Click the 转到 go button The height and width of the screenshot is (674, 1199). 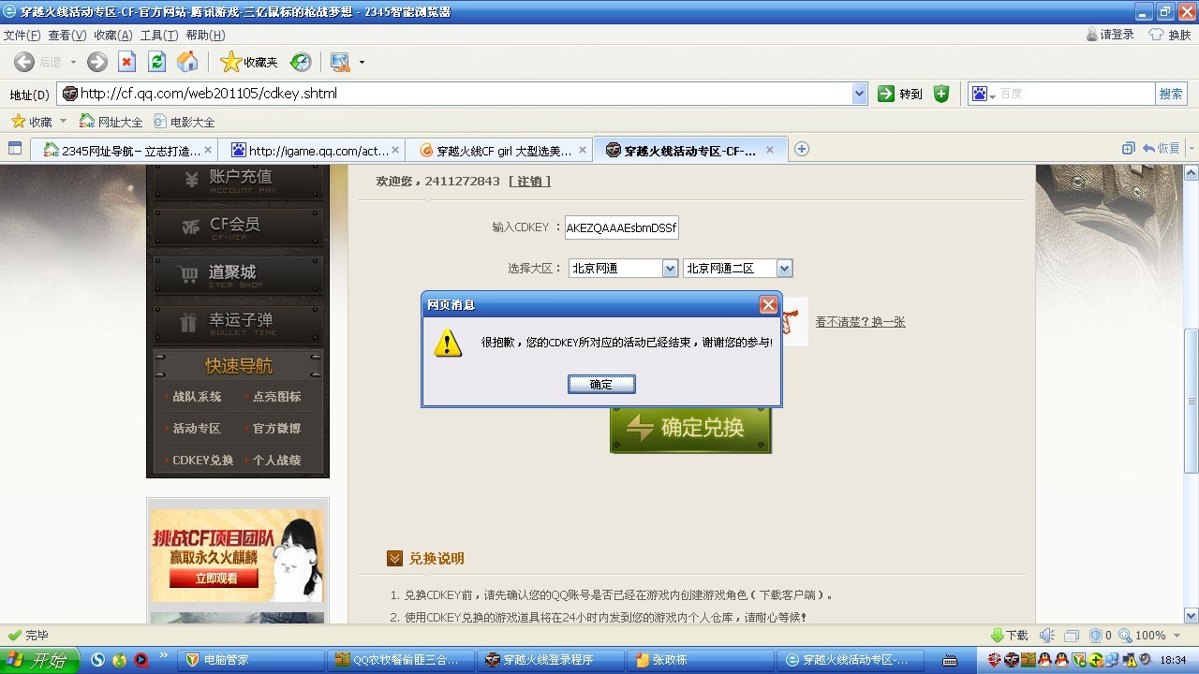click(x=900, y=94)
